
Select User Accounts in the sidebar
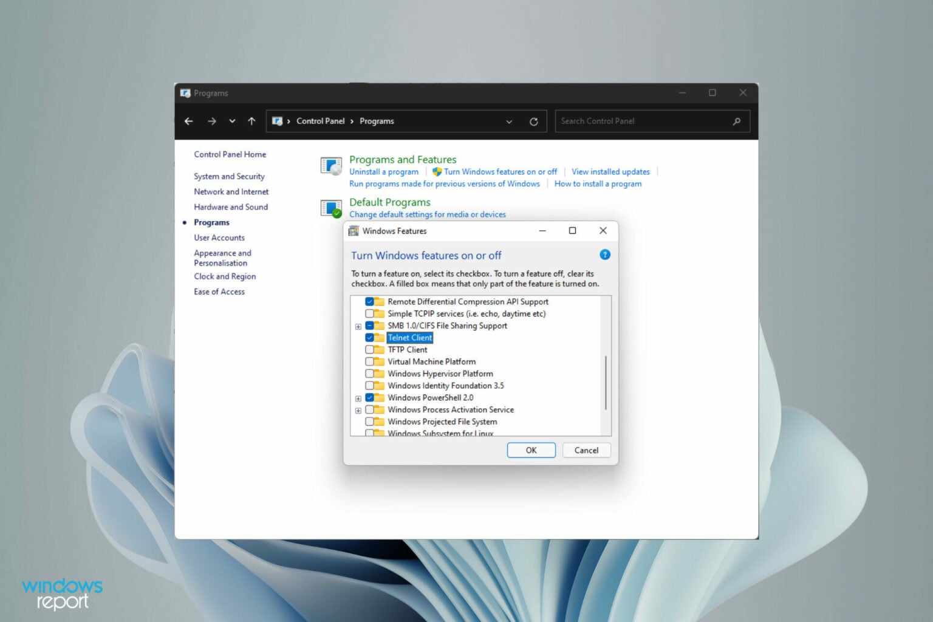coord(219,238)
